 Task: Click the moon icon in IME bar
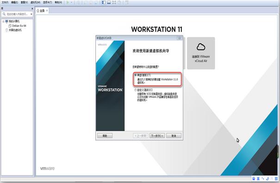point(268,178)
